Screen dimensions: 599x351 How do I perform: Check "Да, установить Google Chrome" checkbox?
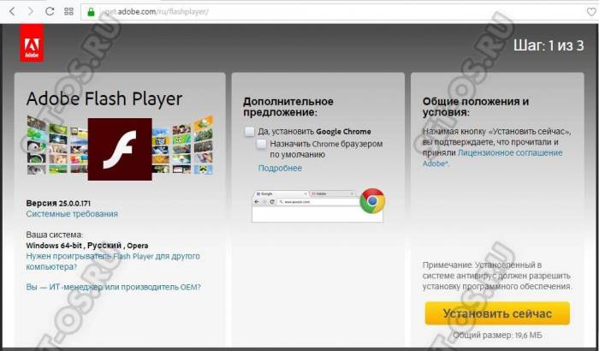click(250, 131)
